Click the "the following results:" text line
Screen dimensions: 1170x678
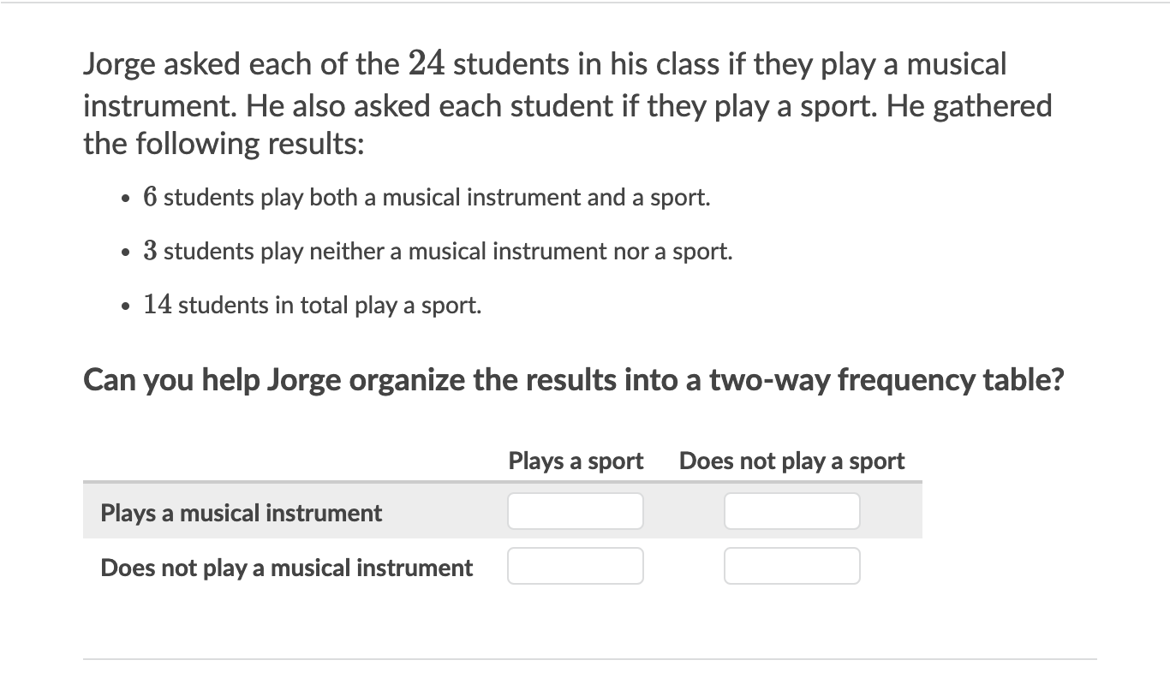[x=224, y=143]
